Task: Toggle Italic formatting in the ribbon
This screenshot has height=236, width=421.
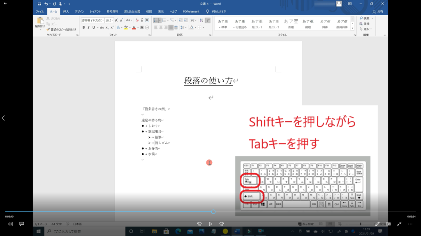Action: (89, 27)
